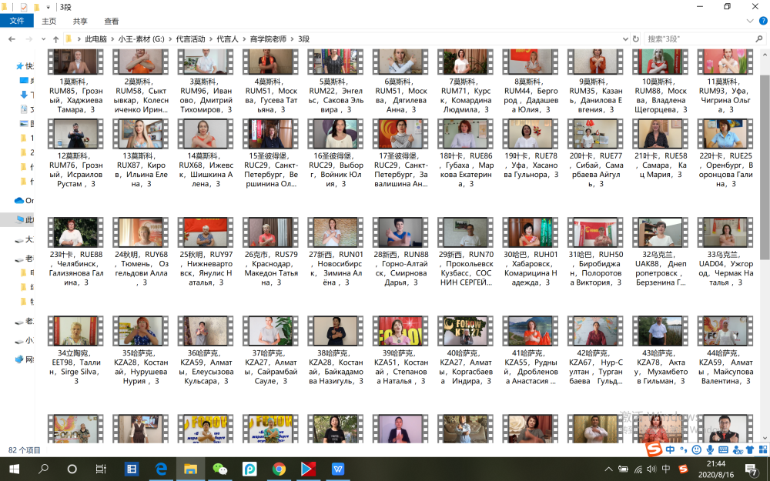Select This PC icon in sidebar
This screenshot has height=481, width=770.
(x=20, y=219)
